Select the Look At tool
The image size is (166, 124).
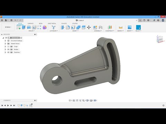click(x=74, y=101)
